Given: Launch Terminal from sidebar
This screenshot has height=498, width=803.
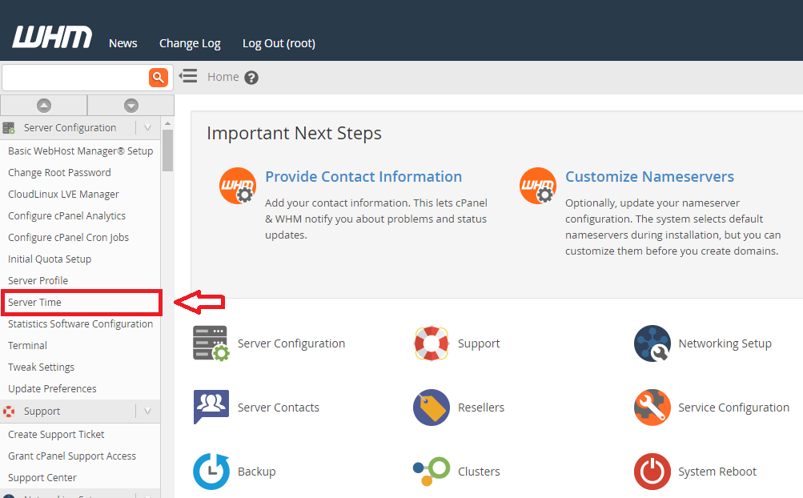Looking at the screenshot, I should tap(27, 345).
